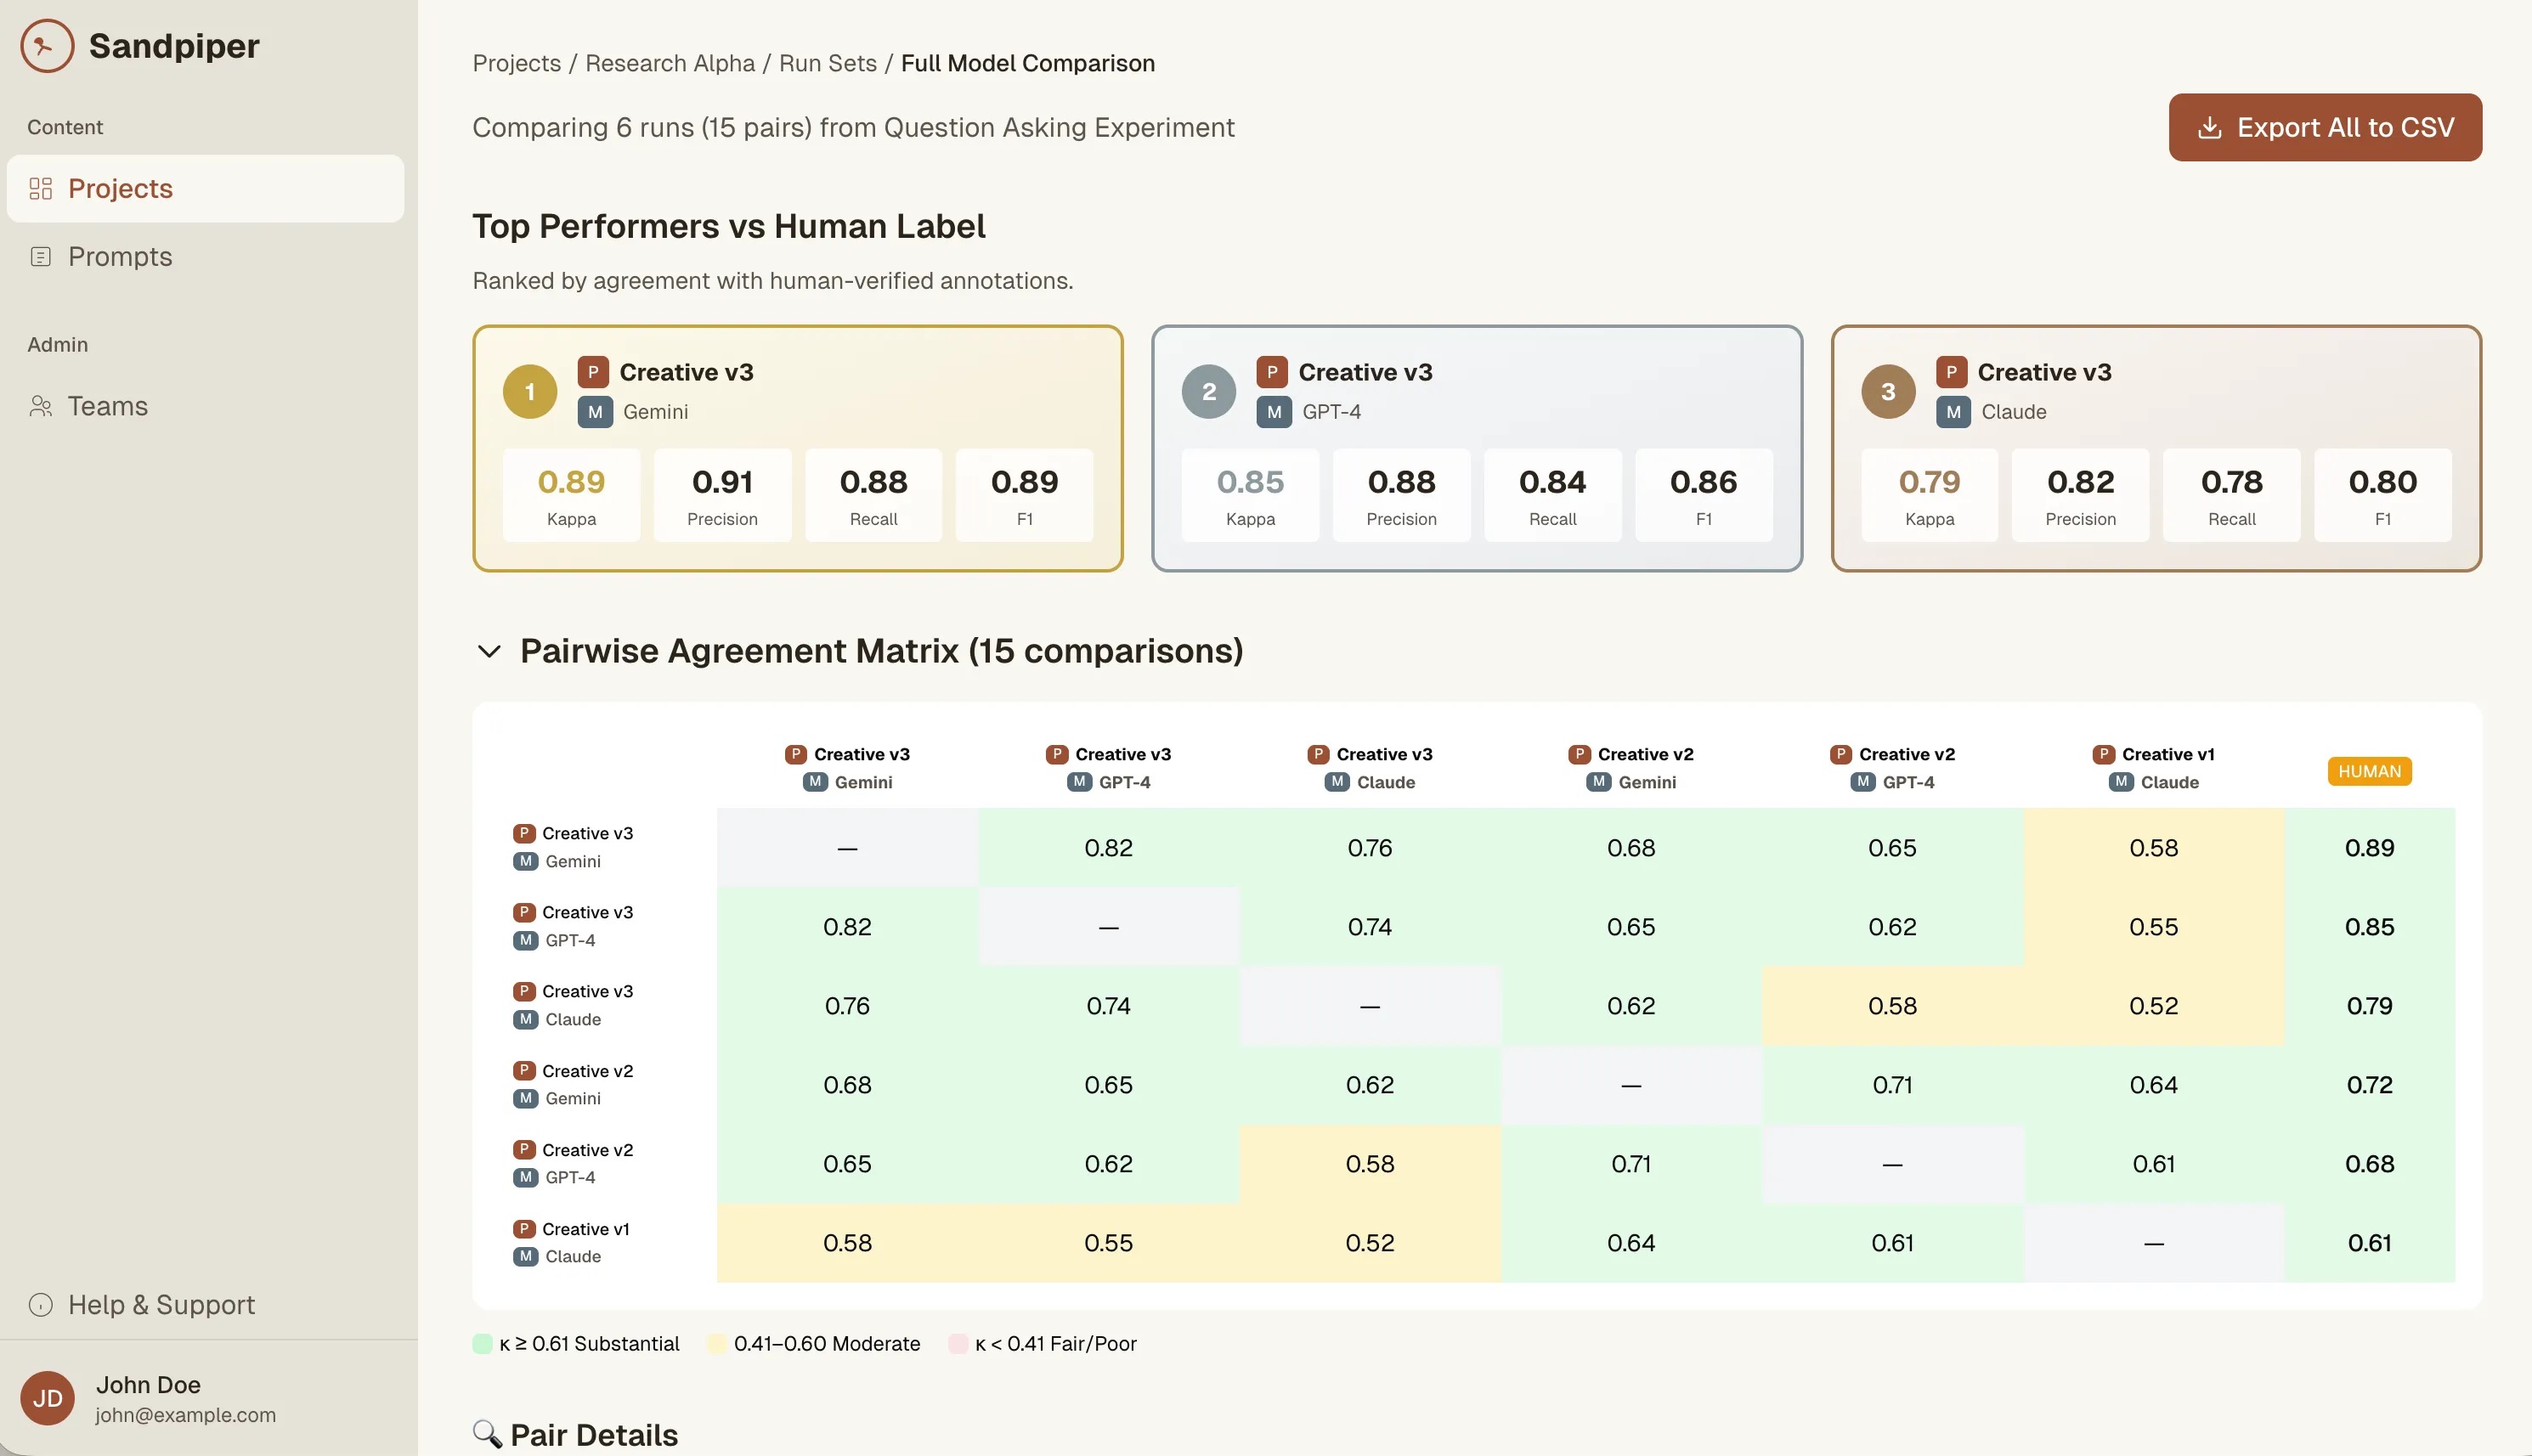Click the 0.89 Kappa tile in rank 1 card
The width and height of the screenshot is (2532, 1456).
pos(571,495)
